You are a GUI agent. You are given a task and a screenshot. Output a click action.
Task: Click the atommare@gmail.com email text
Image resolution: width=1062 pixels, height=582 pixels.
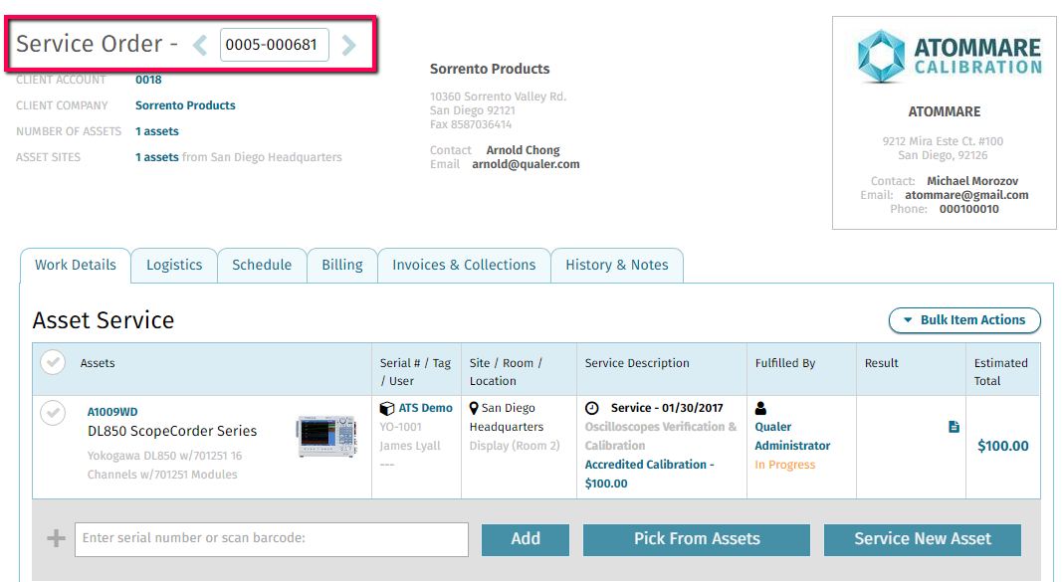966,196
